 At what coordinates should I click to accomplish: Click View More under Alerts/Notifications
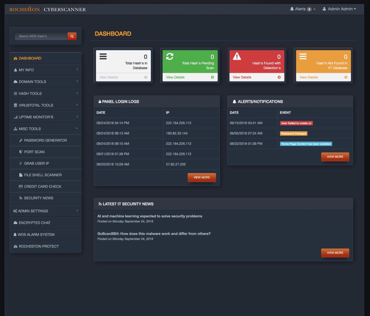(x=335, y=157)
